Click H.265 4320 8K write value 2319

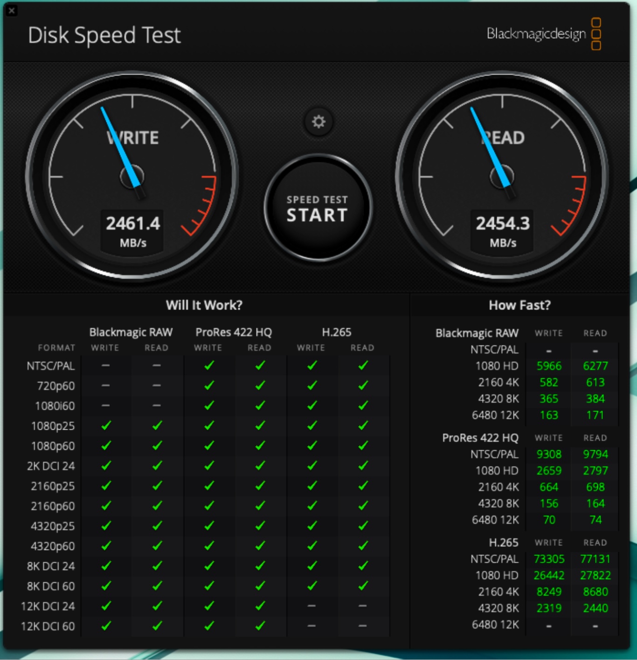pyautogui.click(x=549, y=608)
